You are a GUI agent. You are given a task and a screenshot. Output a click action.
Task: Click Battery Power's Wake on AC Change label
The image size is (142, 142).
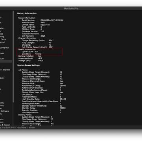pyautogui.click(x=31, y=124)
